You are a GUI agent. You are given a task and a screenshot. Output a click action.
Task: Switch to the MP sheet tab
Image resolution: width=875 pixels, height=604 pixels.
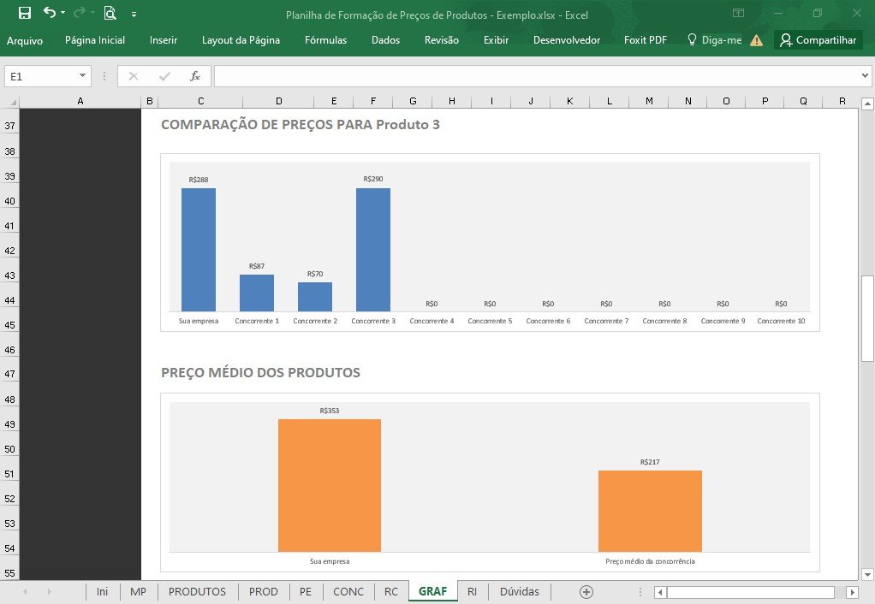click(x=139, y=592)
